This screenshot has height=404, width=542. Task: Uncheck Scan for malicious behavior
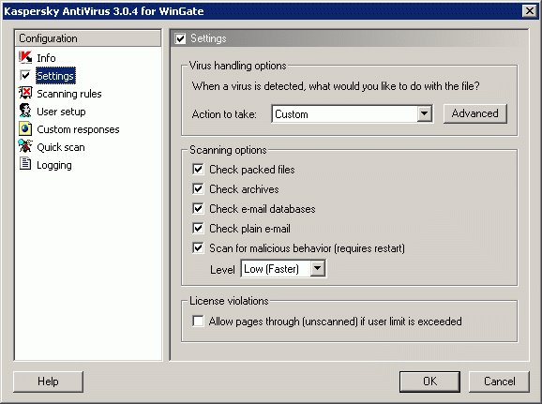pyautogui.click(x=198, y=248)
